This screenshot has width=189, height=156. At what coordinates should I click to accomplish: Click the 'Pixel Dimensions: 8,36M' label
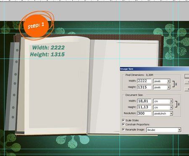pyautogui.click(x=139, y=75)
